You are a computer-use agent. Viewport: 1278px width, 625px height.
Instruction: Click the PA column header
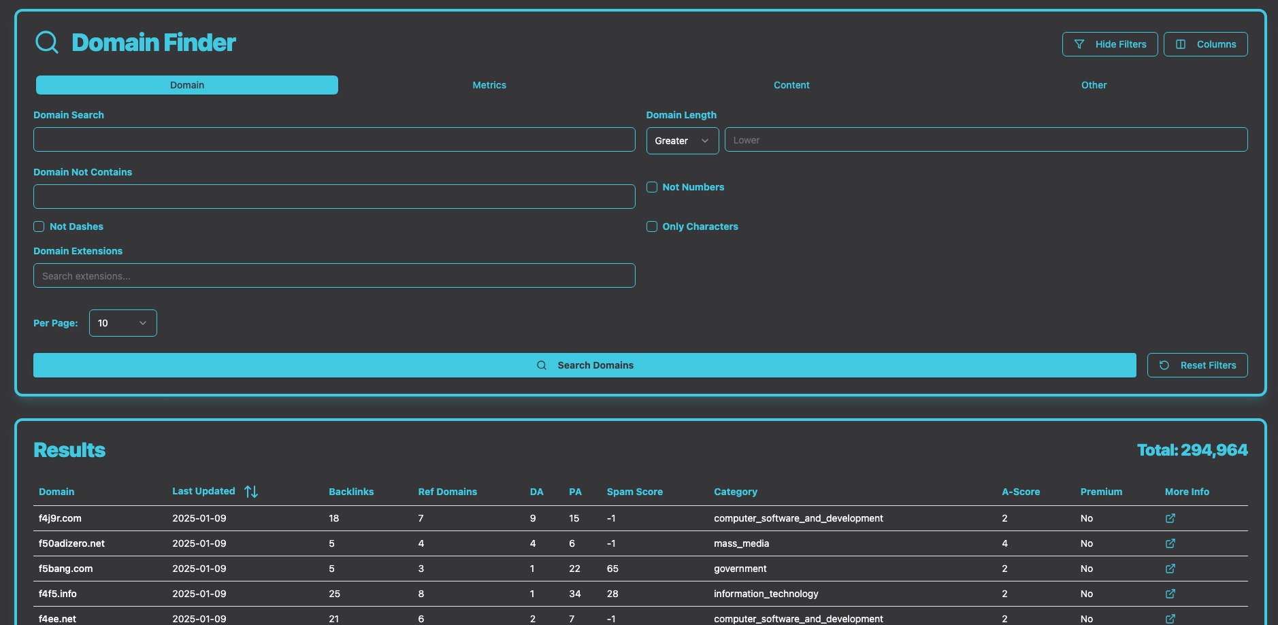[x=575, y=492]
